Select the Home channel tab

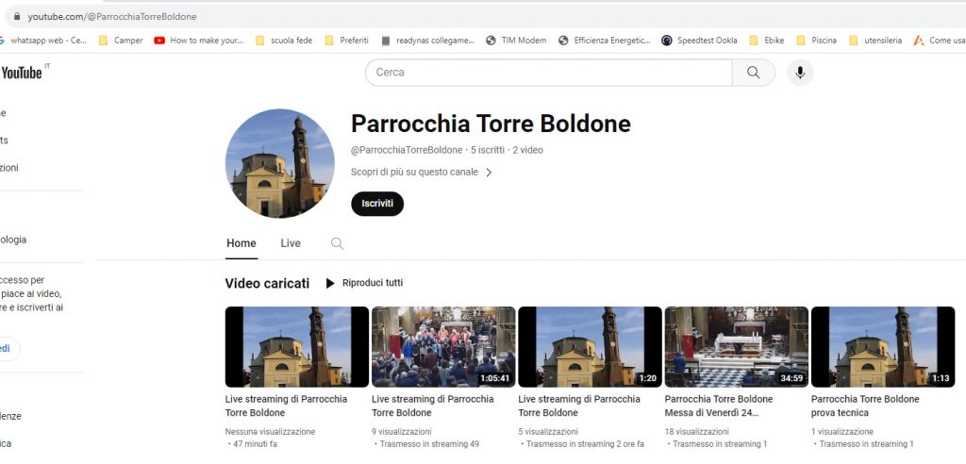[x=241, y=243]
